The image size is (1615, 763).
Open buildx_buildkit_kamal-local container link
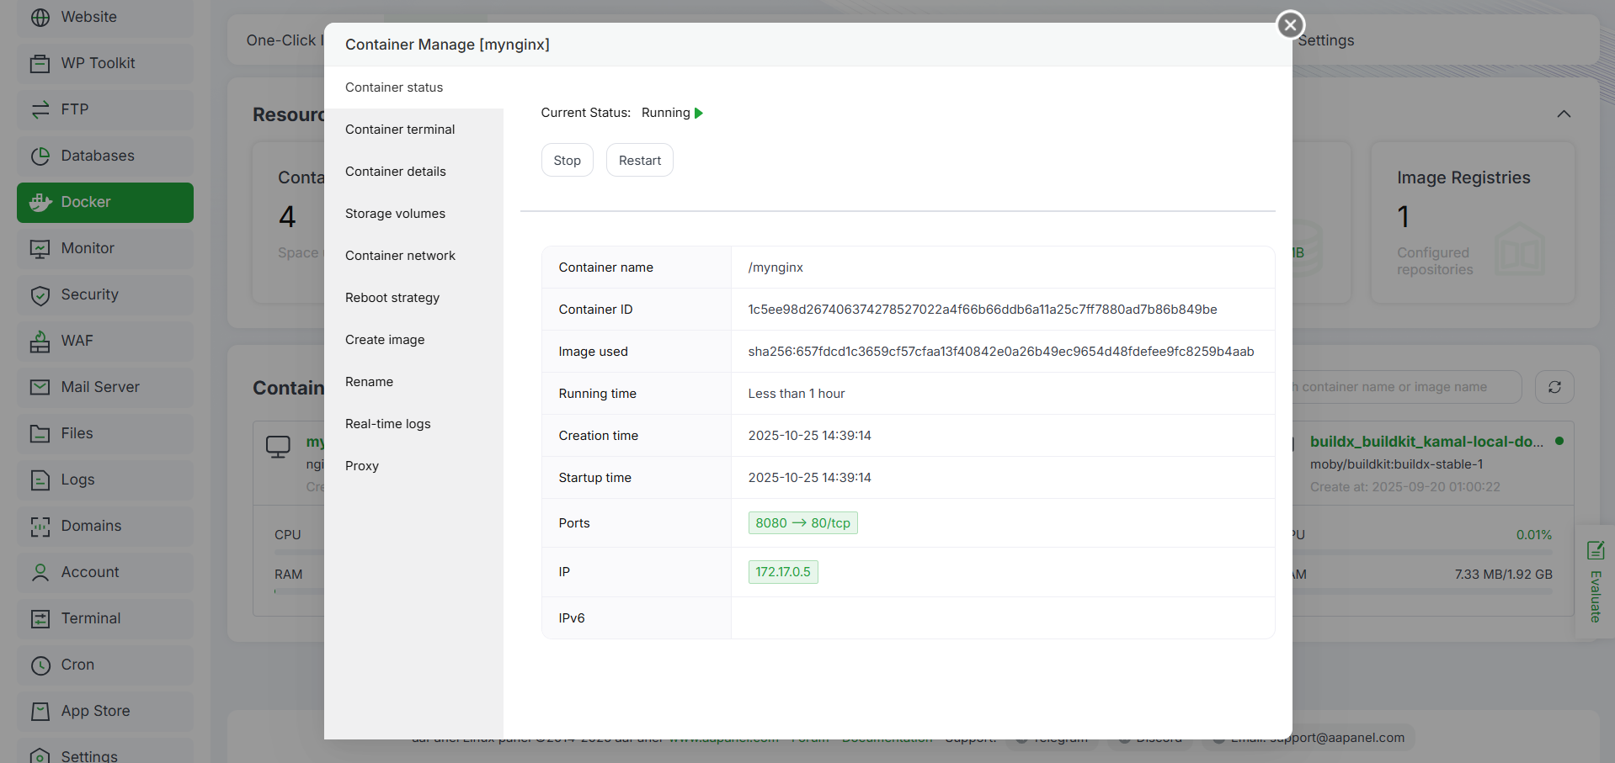(1426, 442)
